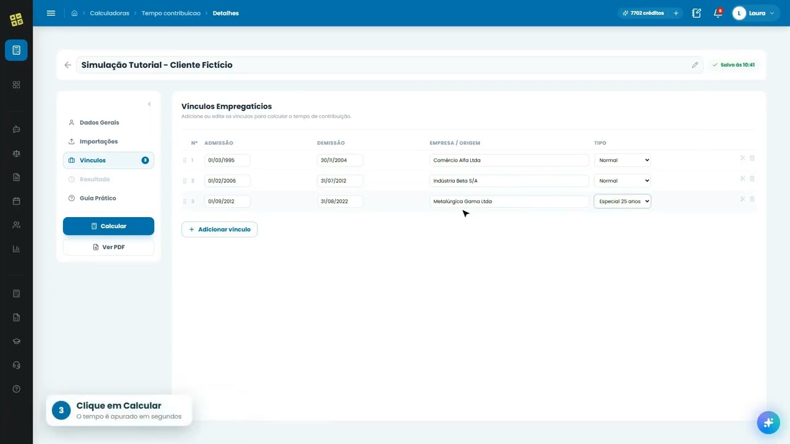Image resolution: width=790 pixels, height=444 pixels.
Task: Open Guia Prático section
Action: point(108,198)
